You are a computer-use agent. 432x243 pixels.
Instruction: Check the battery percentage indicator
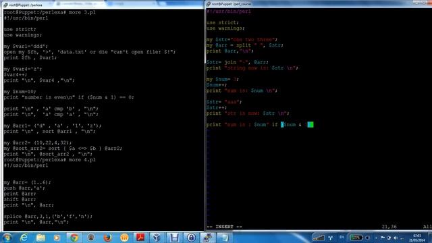coord(356,238)
